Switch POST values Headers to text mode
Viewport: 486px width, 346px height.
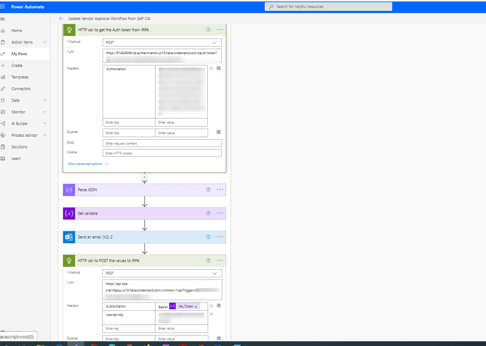coord(218,306)
